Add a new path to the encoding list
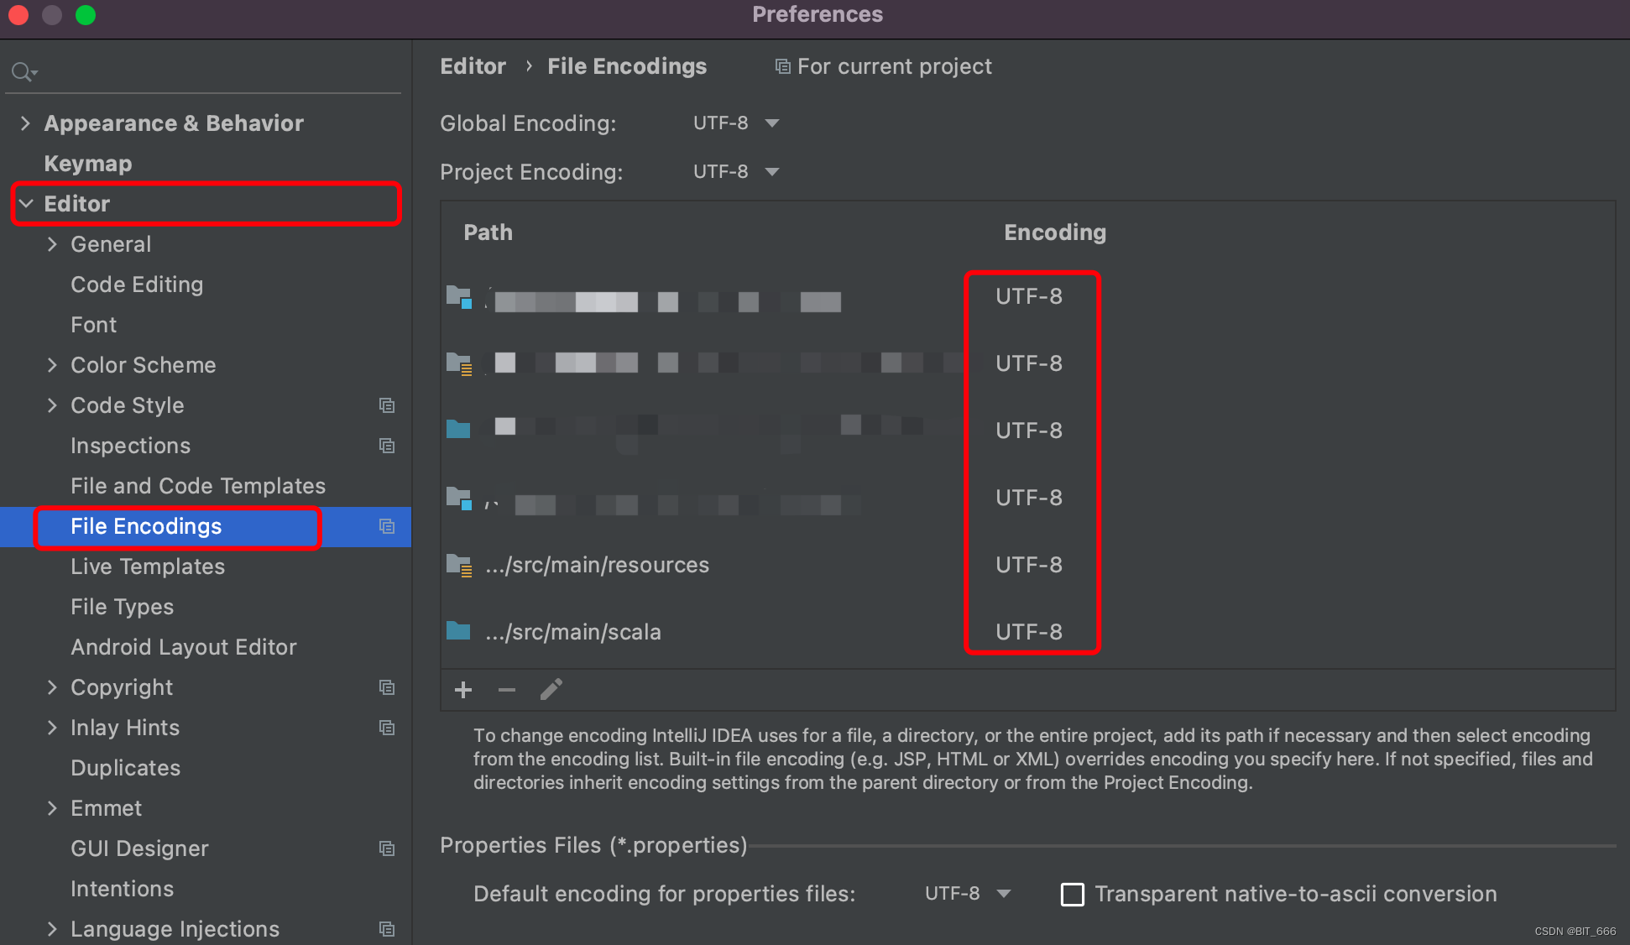This screenshot has width=1630, height=945. pos(462,689)
